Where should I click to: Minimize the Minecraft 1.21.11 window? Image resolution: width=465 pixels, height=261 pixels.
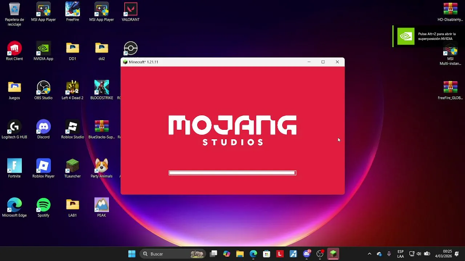(309, 62)
